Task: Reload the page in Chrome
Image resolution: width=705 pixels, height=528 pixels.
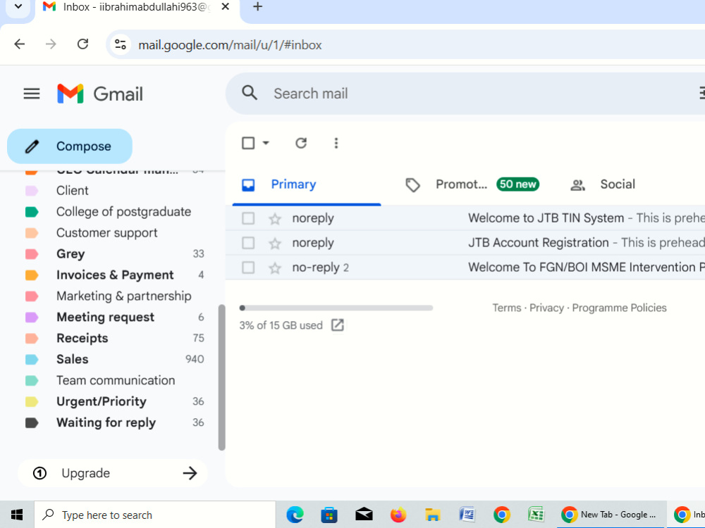Action: 82,44
